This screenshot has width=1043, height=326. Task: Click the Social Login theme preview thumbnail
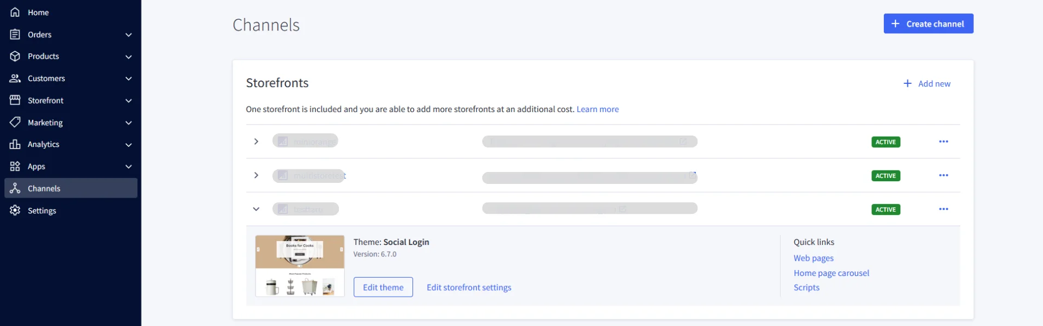[x=300, y=266]
